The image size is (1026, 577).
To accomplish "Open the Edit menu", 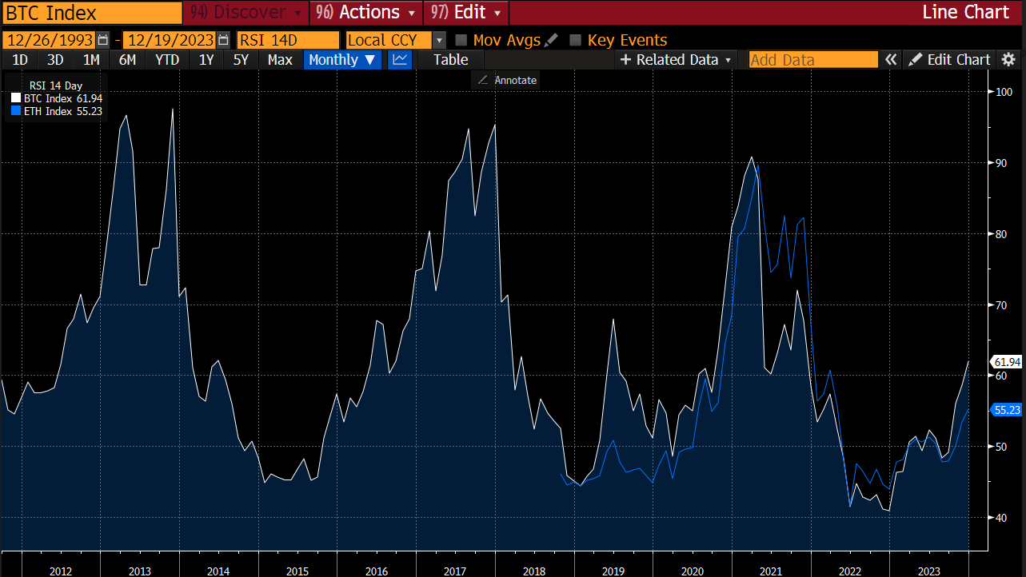I will tap(467, 12).
